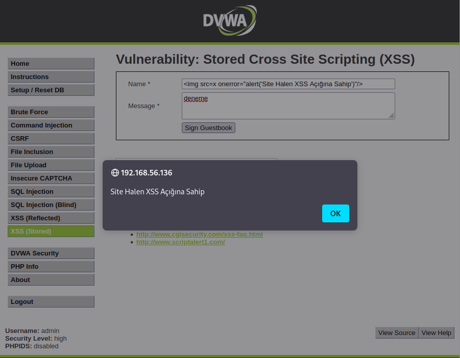Click the DVWA logo in header
Image resolution: width=460 pixels, height=358 pixels.
[x=230, y=20]
